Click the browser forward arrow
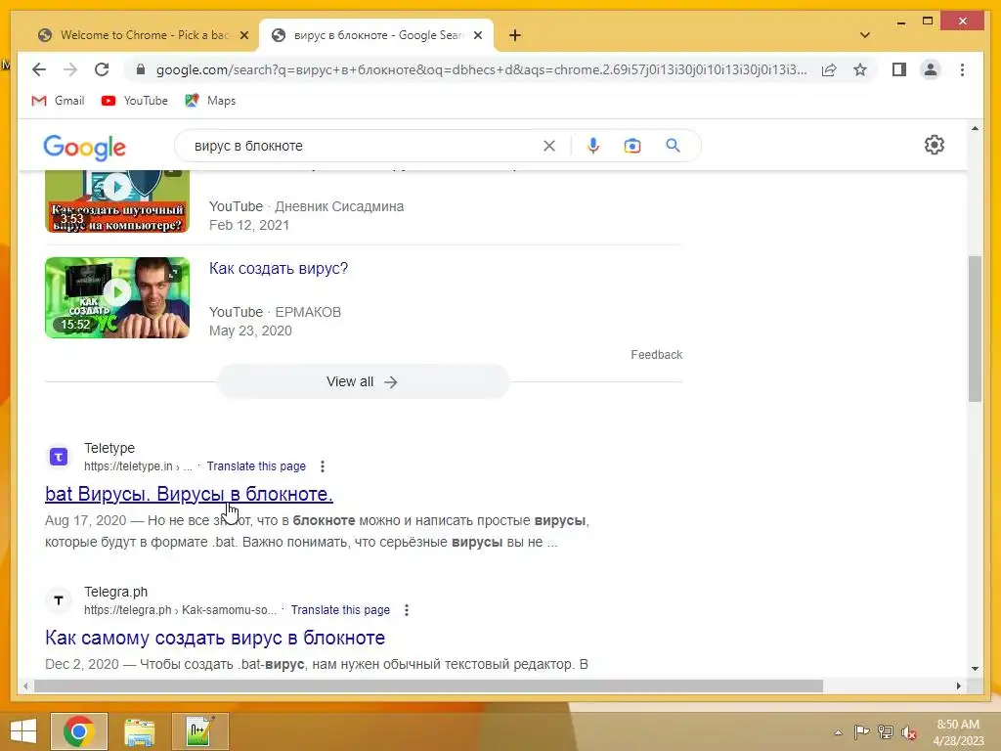Image resolution: width=1001 pixels, height=751 pixels. pyautogui.click(x=70, y=69)
